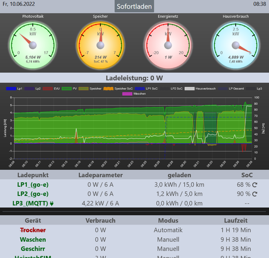Click the Energienetz grid gauge
Viewport: 269px width, 258px height.
168,45
